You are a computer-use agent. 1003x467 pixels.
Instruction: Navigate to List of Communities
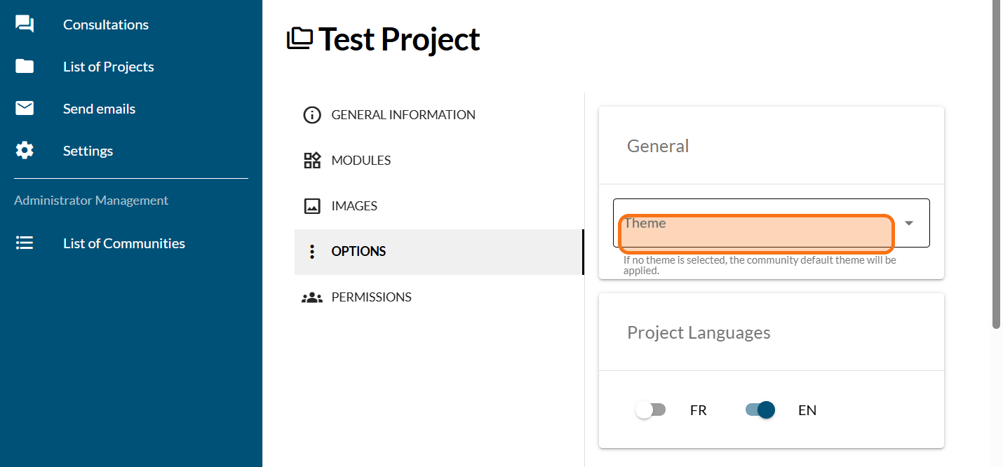[123, 243]
